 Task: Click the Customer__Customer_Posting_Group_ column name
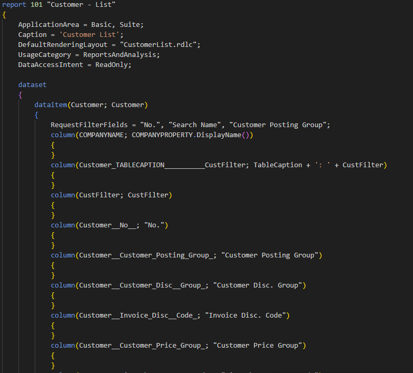click(147, 255)
